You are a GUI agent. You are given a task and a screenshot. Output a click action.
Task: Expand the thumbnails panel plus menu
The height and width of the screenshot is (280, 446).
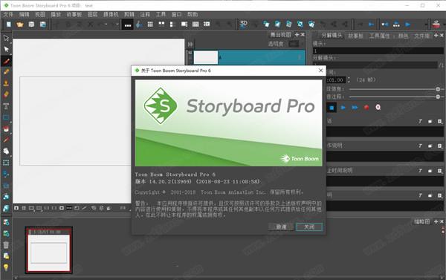coord(436,221)
